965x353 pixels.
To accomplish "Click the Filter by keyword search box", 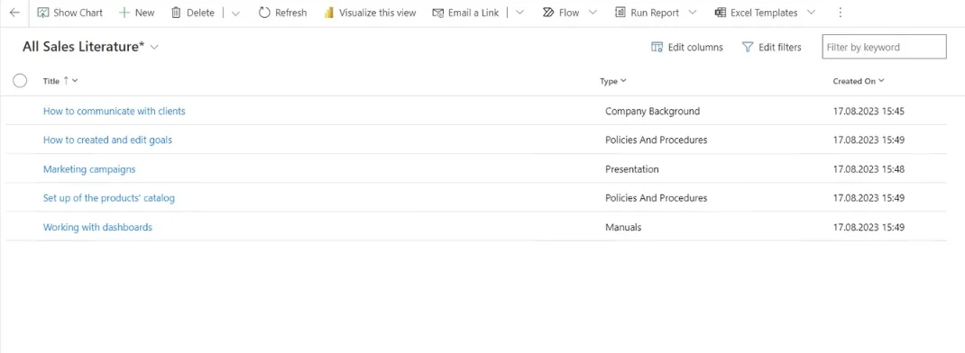I will [x=884, y=48].
